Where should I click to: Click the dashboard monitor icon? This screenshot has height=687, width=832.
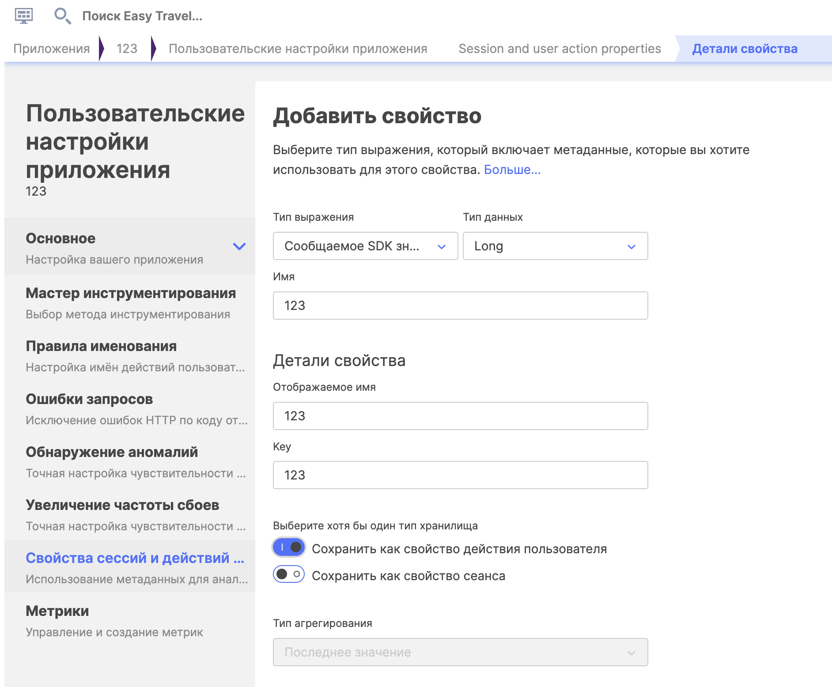(x=23, y=15)
